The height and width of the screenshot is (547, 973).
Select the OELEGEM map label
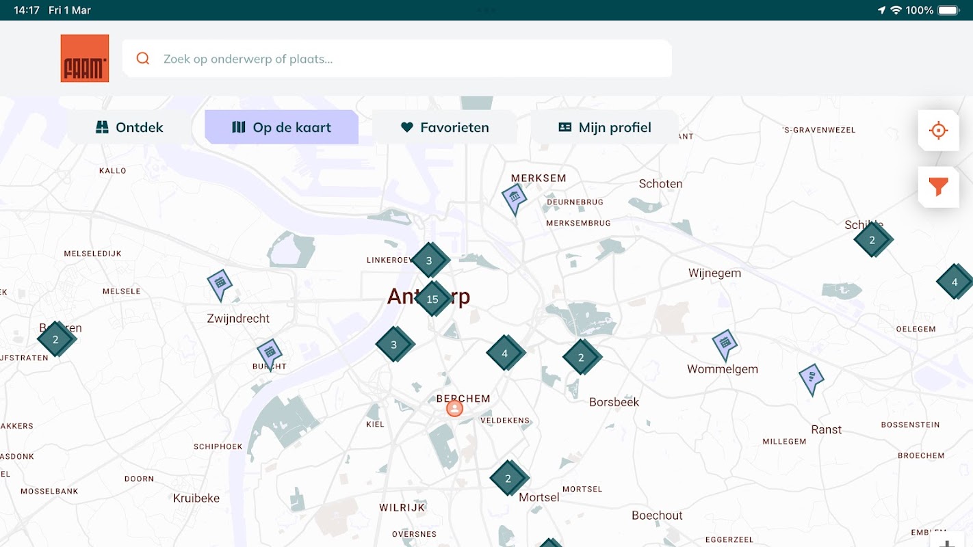916,330
